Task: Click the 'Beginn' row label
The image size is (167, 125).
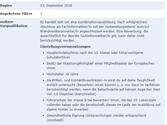Action: coord(6,6)
